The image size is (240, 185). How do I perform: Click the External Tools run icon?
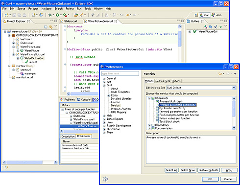65,15
